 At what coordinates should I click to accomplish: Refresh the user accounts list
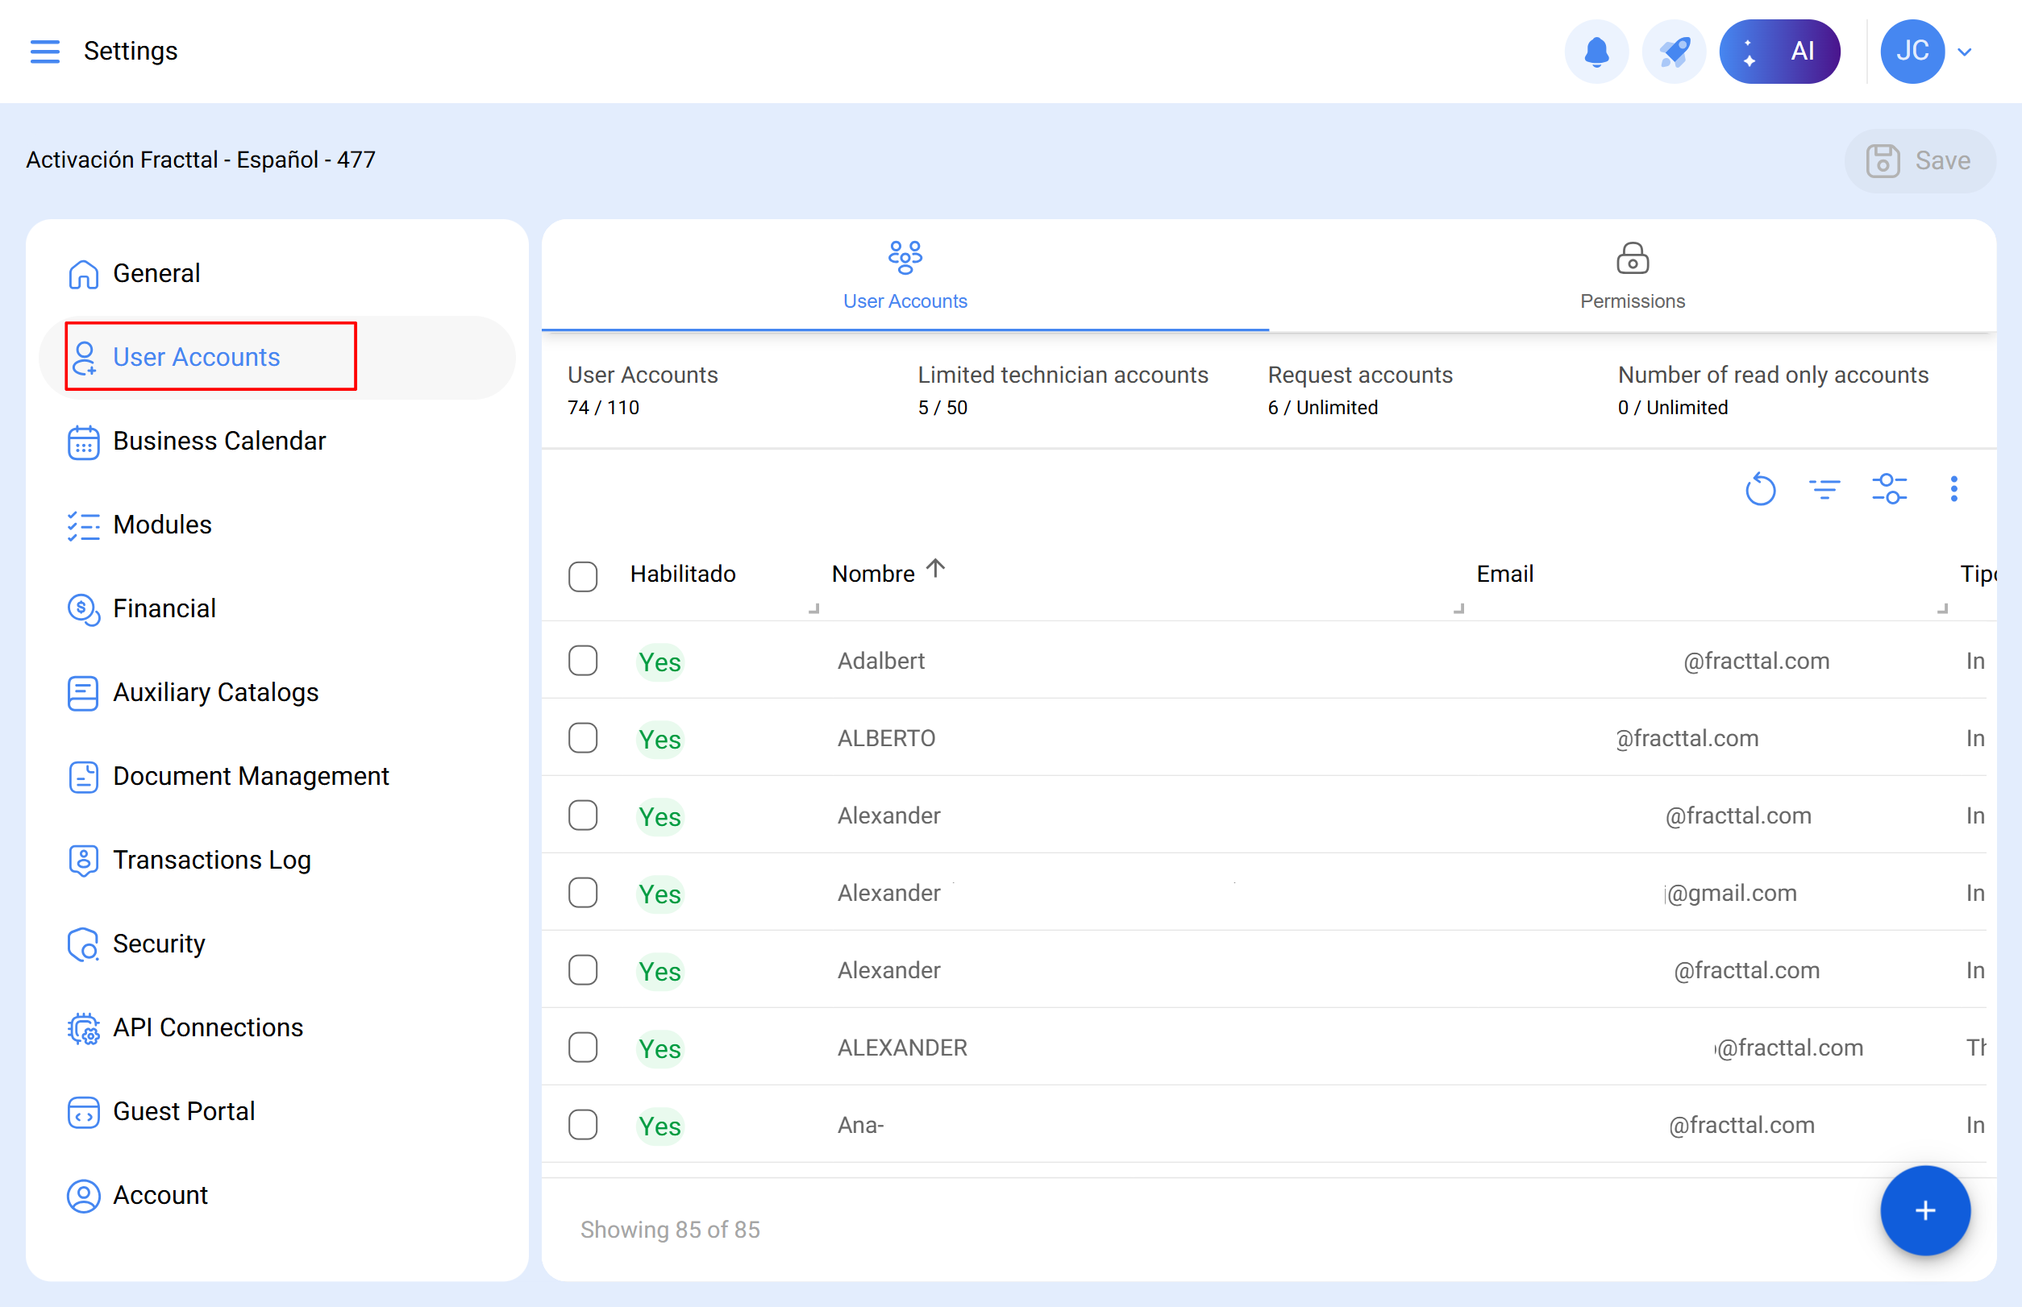[1760, 490]
